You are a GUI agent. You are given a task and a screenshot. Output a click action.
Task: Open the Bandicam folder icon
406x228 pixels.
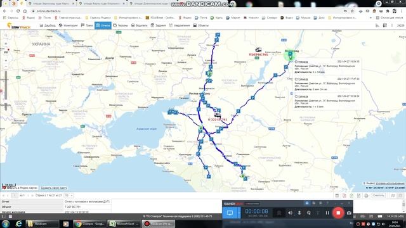coord(314,203)
